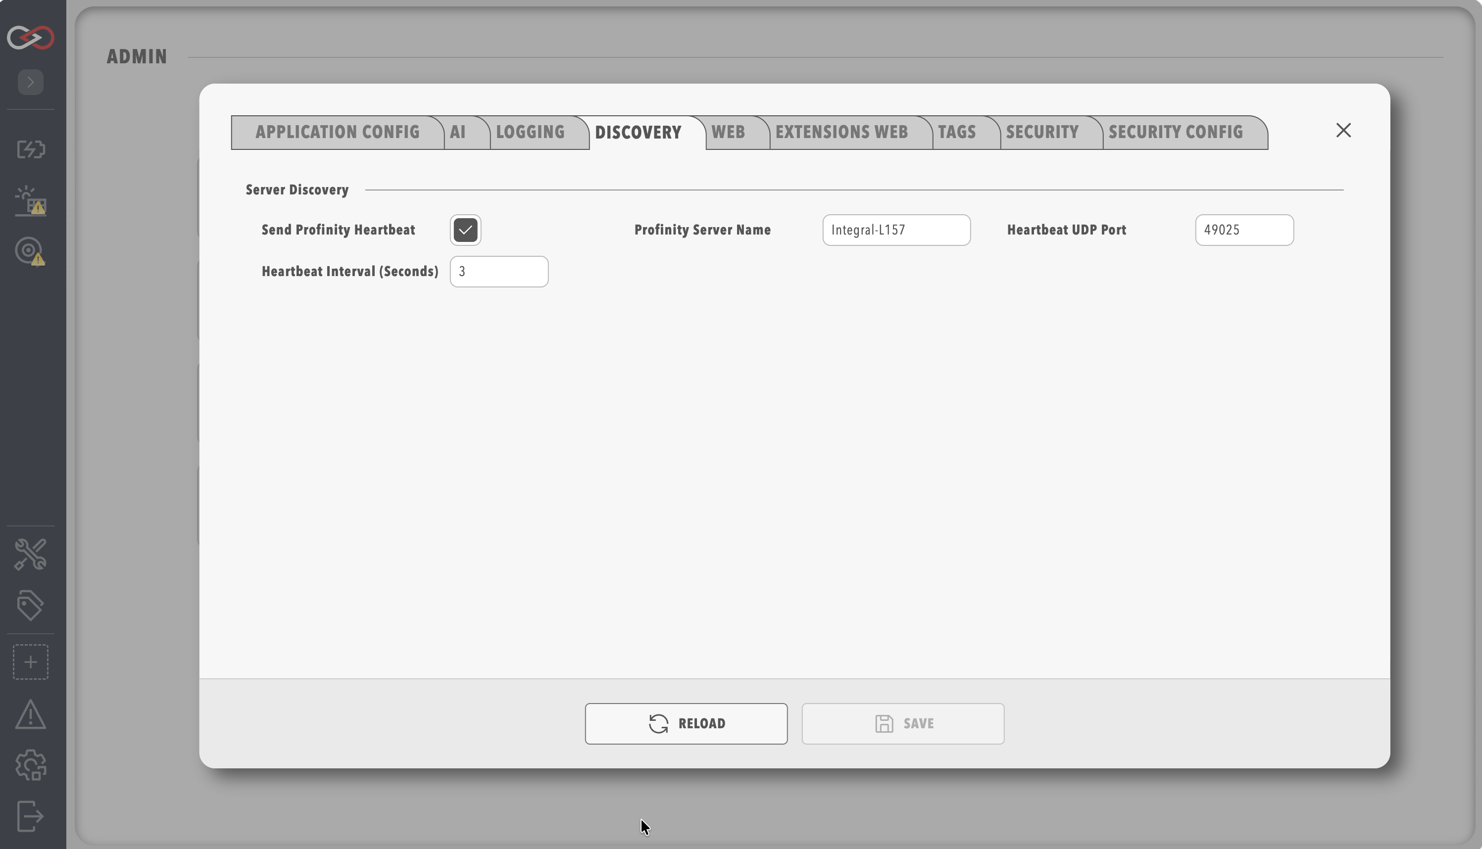Open the wrench and screwdriver tools icon
1482x849 pixels.
(31, 554)
